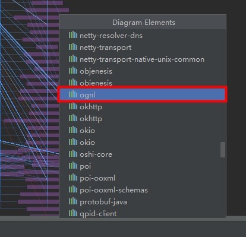This screenshot has width=246, height=237.
Task: Choose netty-transport-native-unix-common from the list
Action: coord(143,59)
